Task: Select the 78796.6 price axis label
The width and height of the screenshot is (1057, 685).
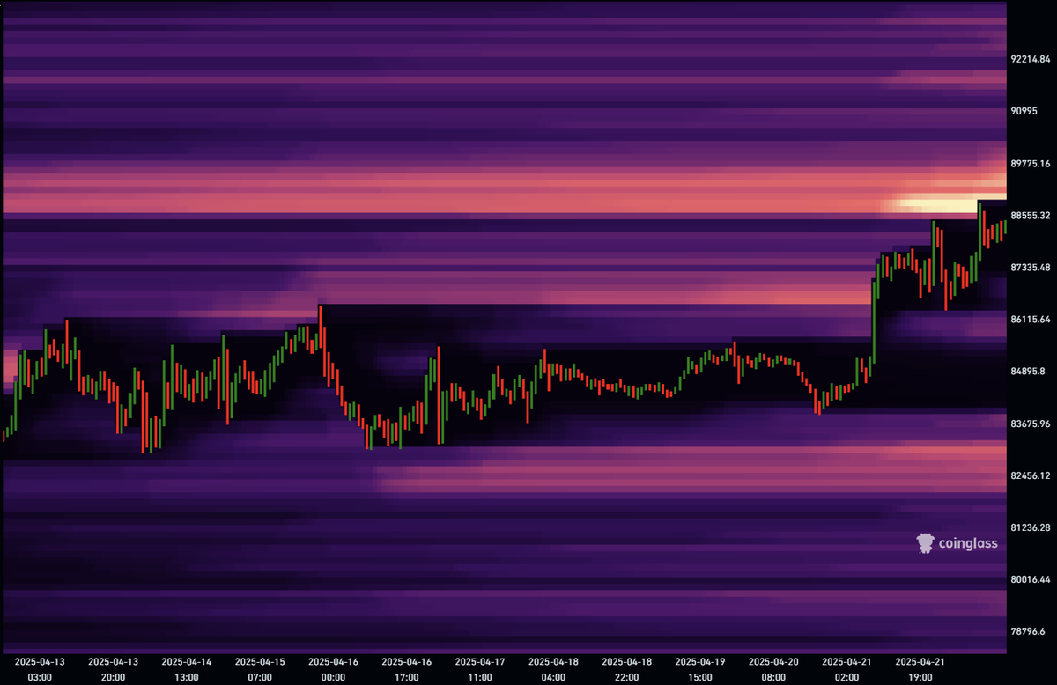Action: click(1029, 631)
